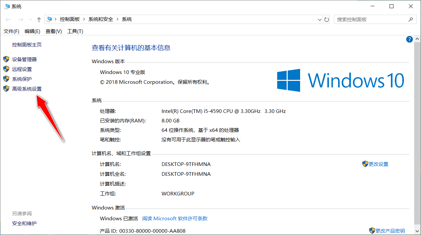This screenshot has width=421, height=235.
Task: Click the system icon in the title bar
Action: (7, 6)
